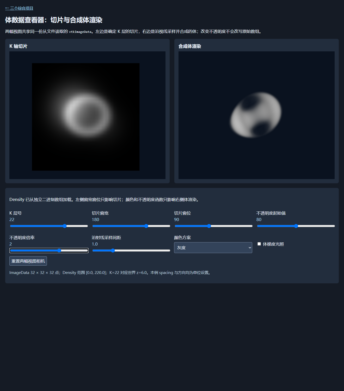Screen dimensions: 344x391
Task: Click the 沿射线采样间距 label
Action: pyautogui.click(x=106, y=238)
